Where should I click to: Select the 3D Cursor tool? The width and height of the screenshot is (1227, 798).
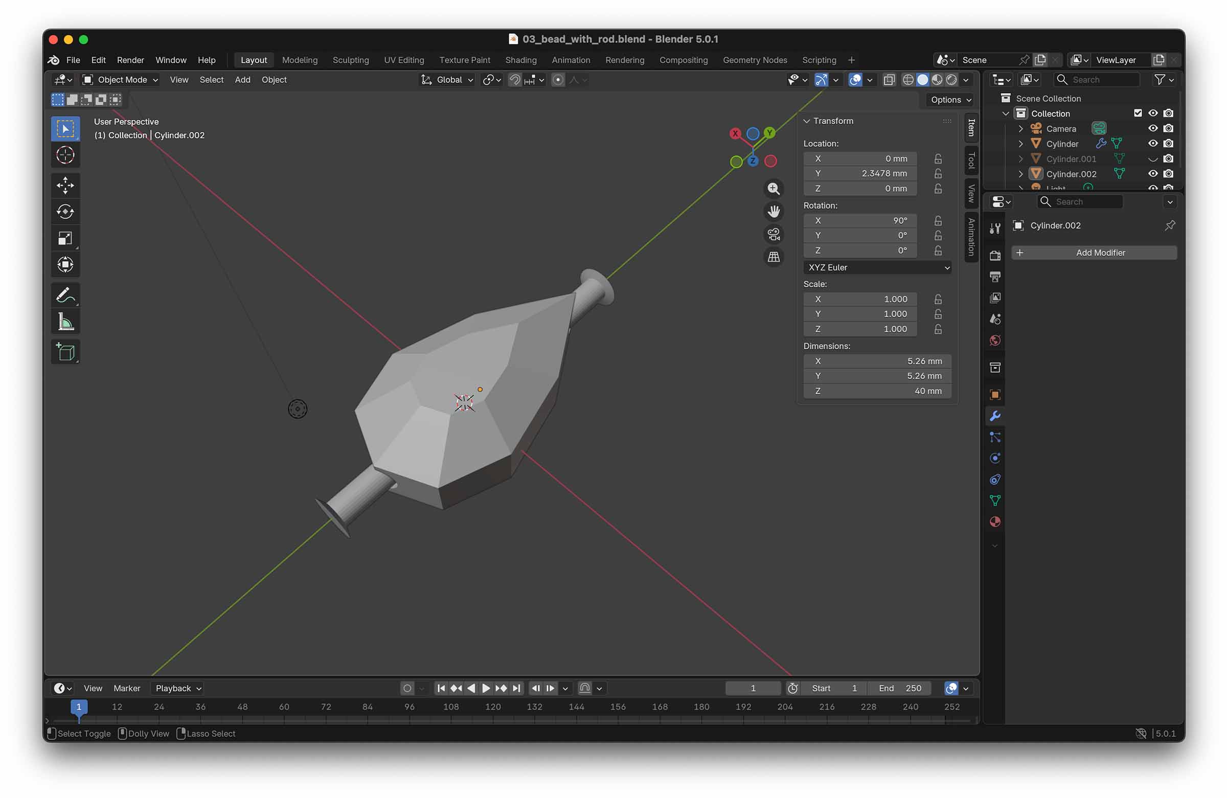click(65, 155)
